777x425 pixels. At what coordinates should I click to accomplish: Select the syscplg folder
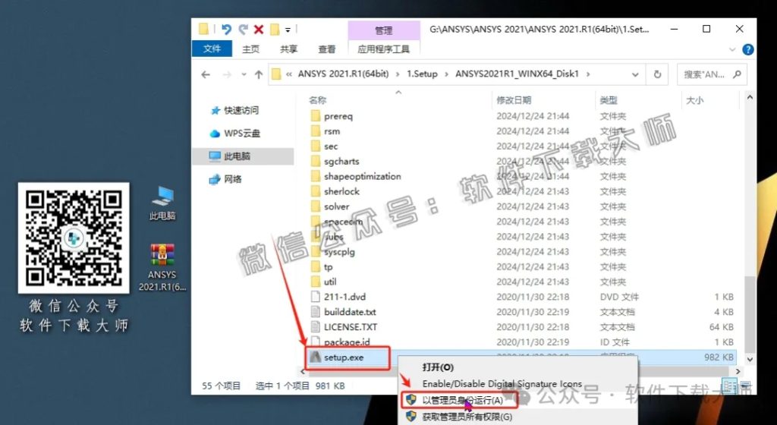[339, 252]
